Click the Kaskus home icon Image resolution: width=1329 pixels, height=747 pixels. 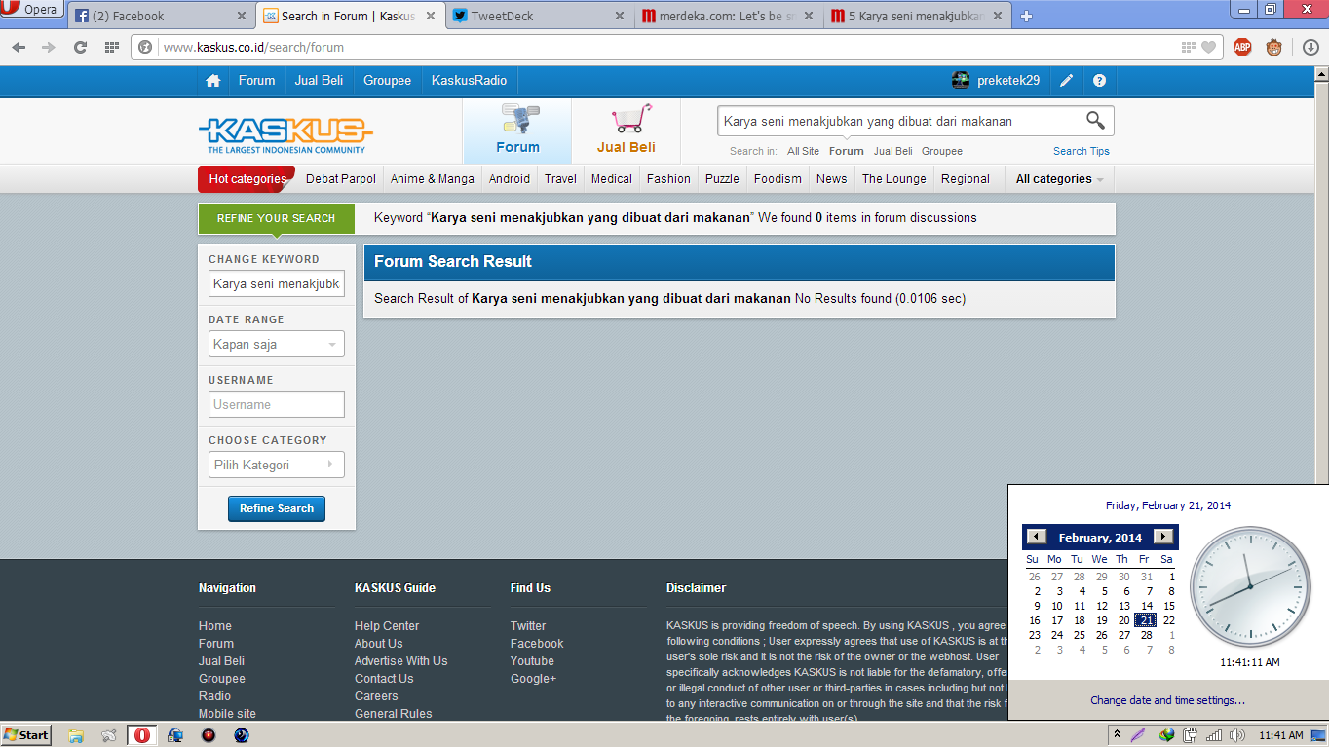tap(213, 81)
